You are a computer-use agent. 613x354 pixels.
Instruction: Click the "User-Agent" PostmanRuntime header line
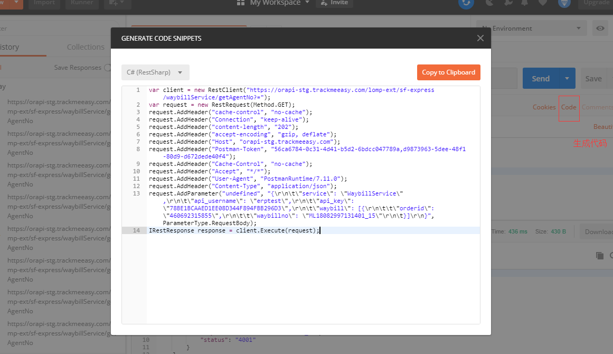[x=248, y=179]
